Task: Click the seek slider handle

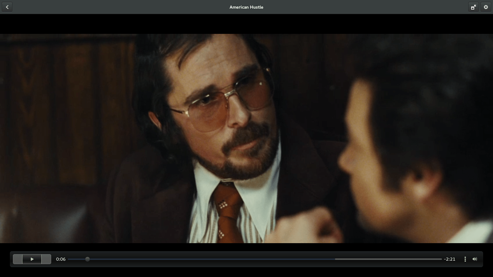Action: [88, 259]
